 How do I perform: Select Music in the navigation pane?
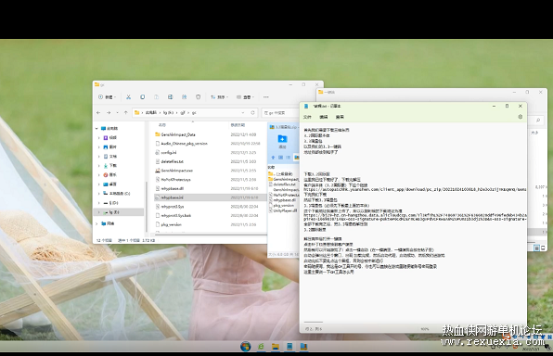[x=110, y=175]
